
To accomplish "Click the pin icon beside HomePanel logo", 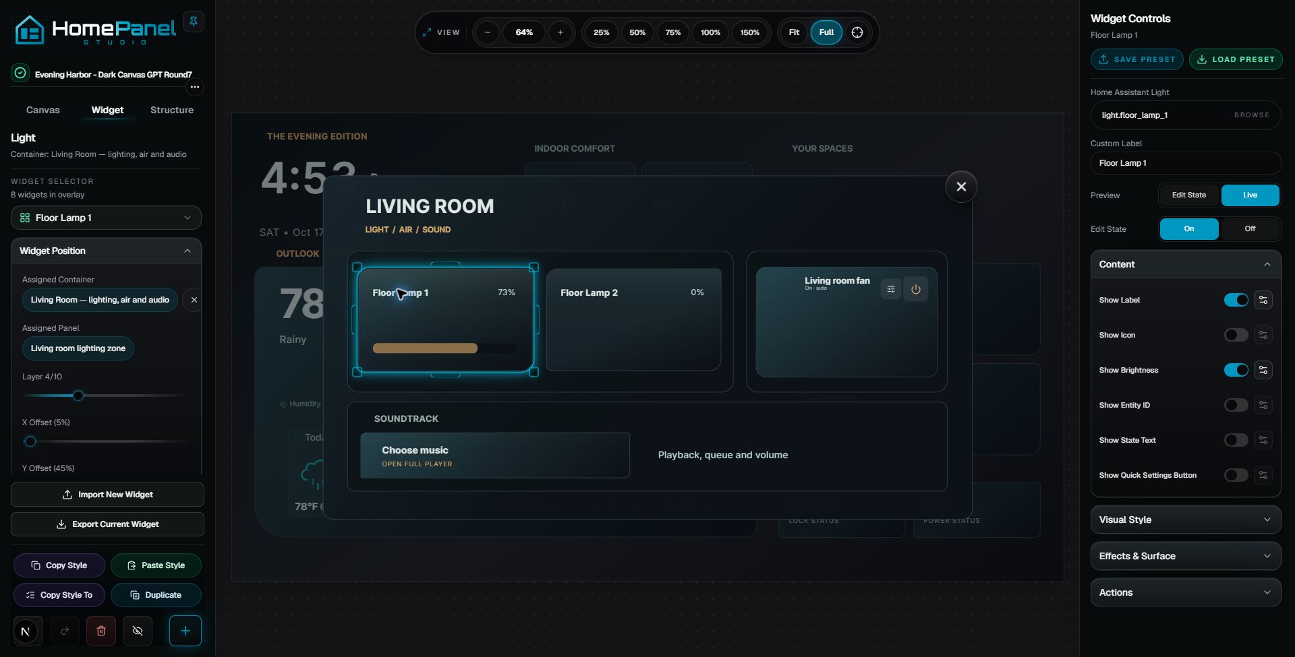I will 194,22.
